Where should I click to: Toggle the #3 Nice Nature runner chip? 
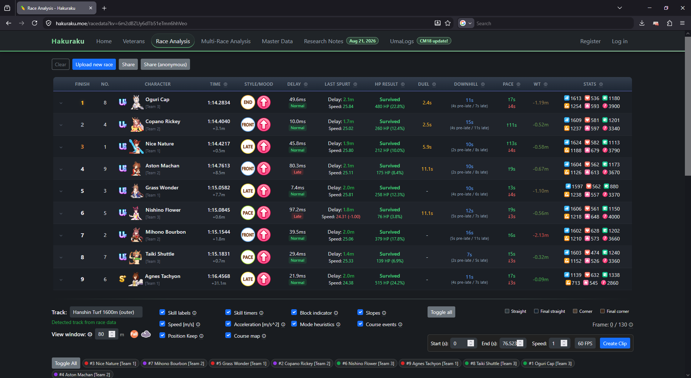[x=111, y=364]
